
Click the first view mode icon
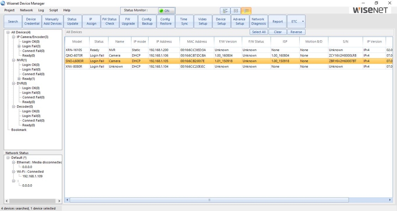226,11
